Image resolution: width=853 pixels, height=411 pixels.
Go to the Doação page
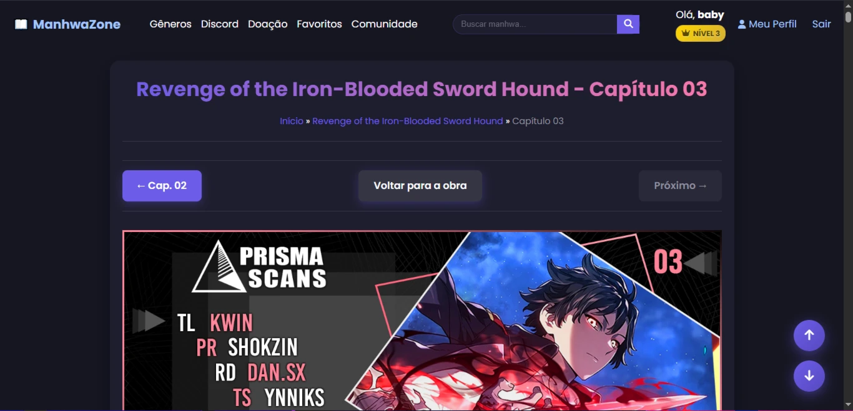268,24
